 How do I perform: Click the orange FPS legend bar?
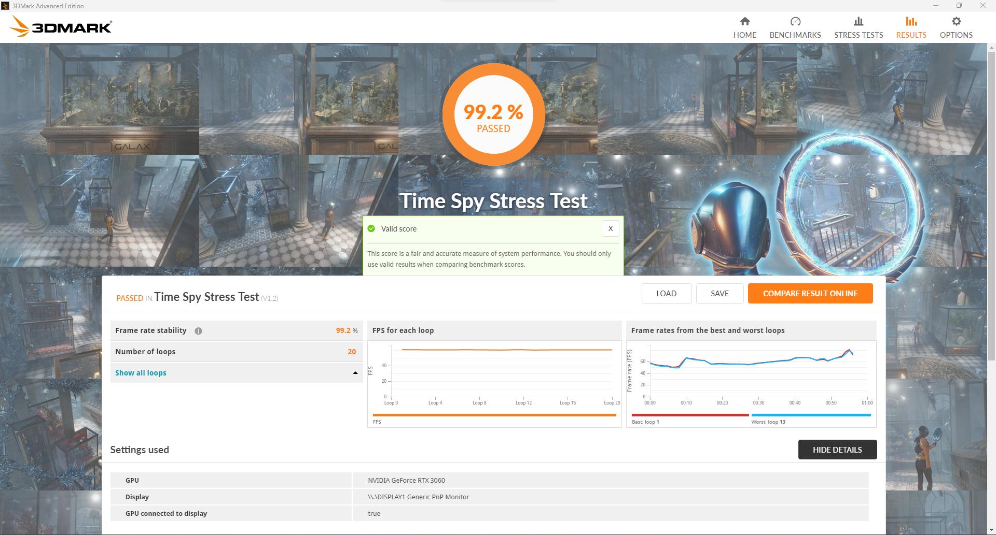click(x=494, y=415)
